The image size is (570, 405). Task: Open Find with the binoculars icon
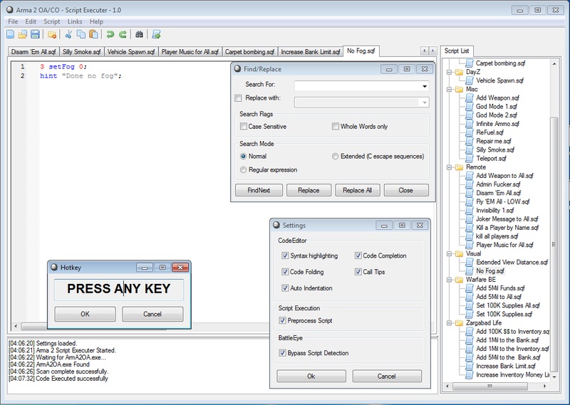pyautogui.click(x=140, y=34)
